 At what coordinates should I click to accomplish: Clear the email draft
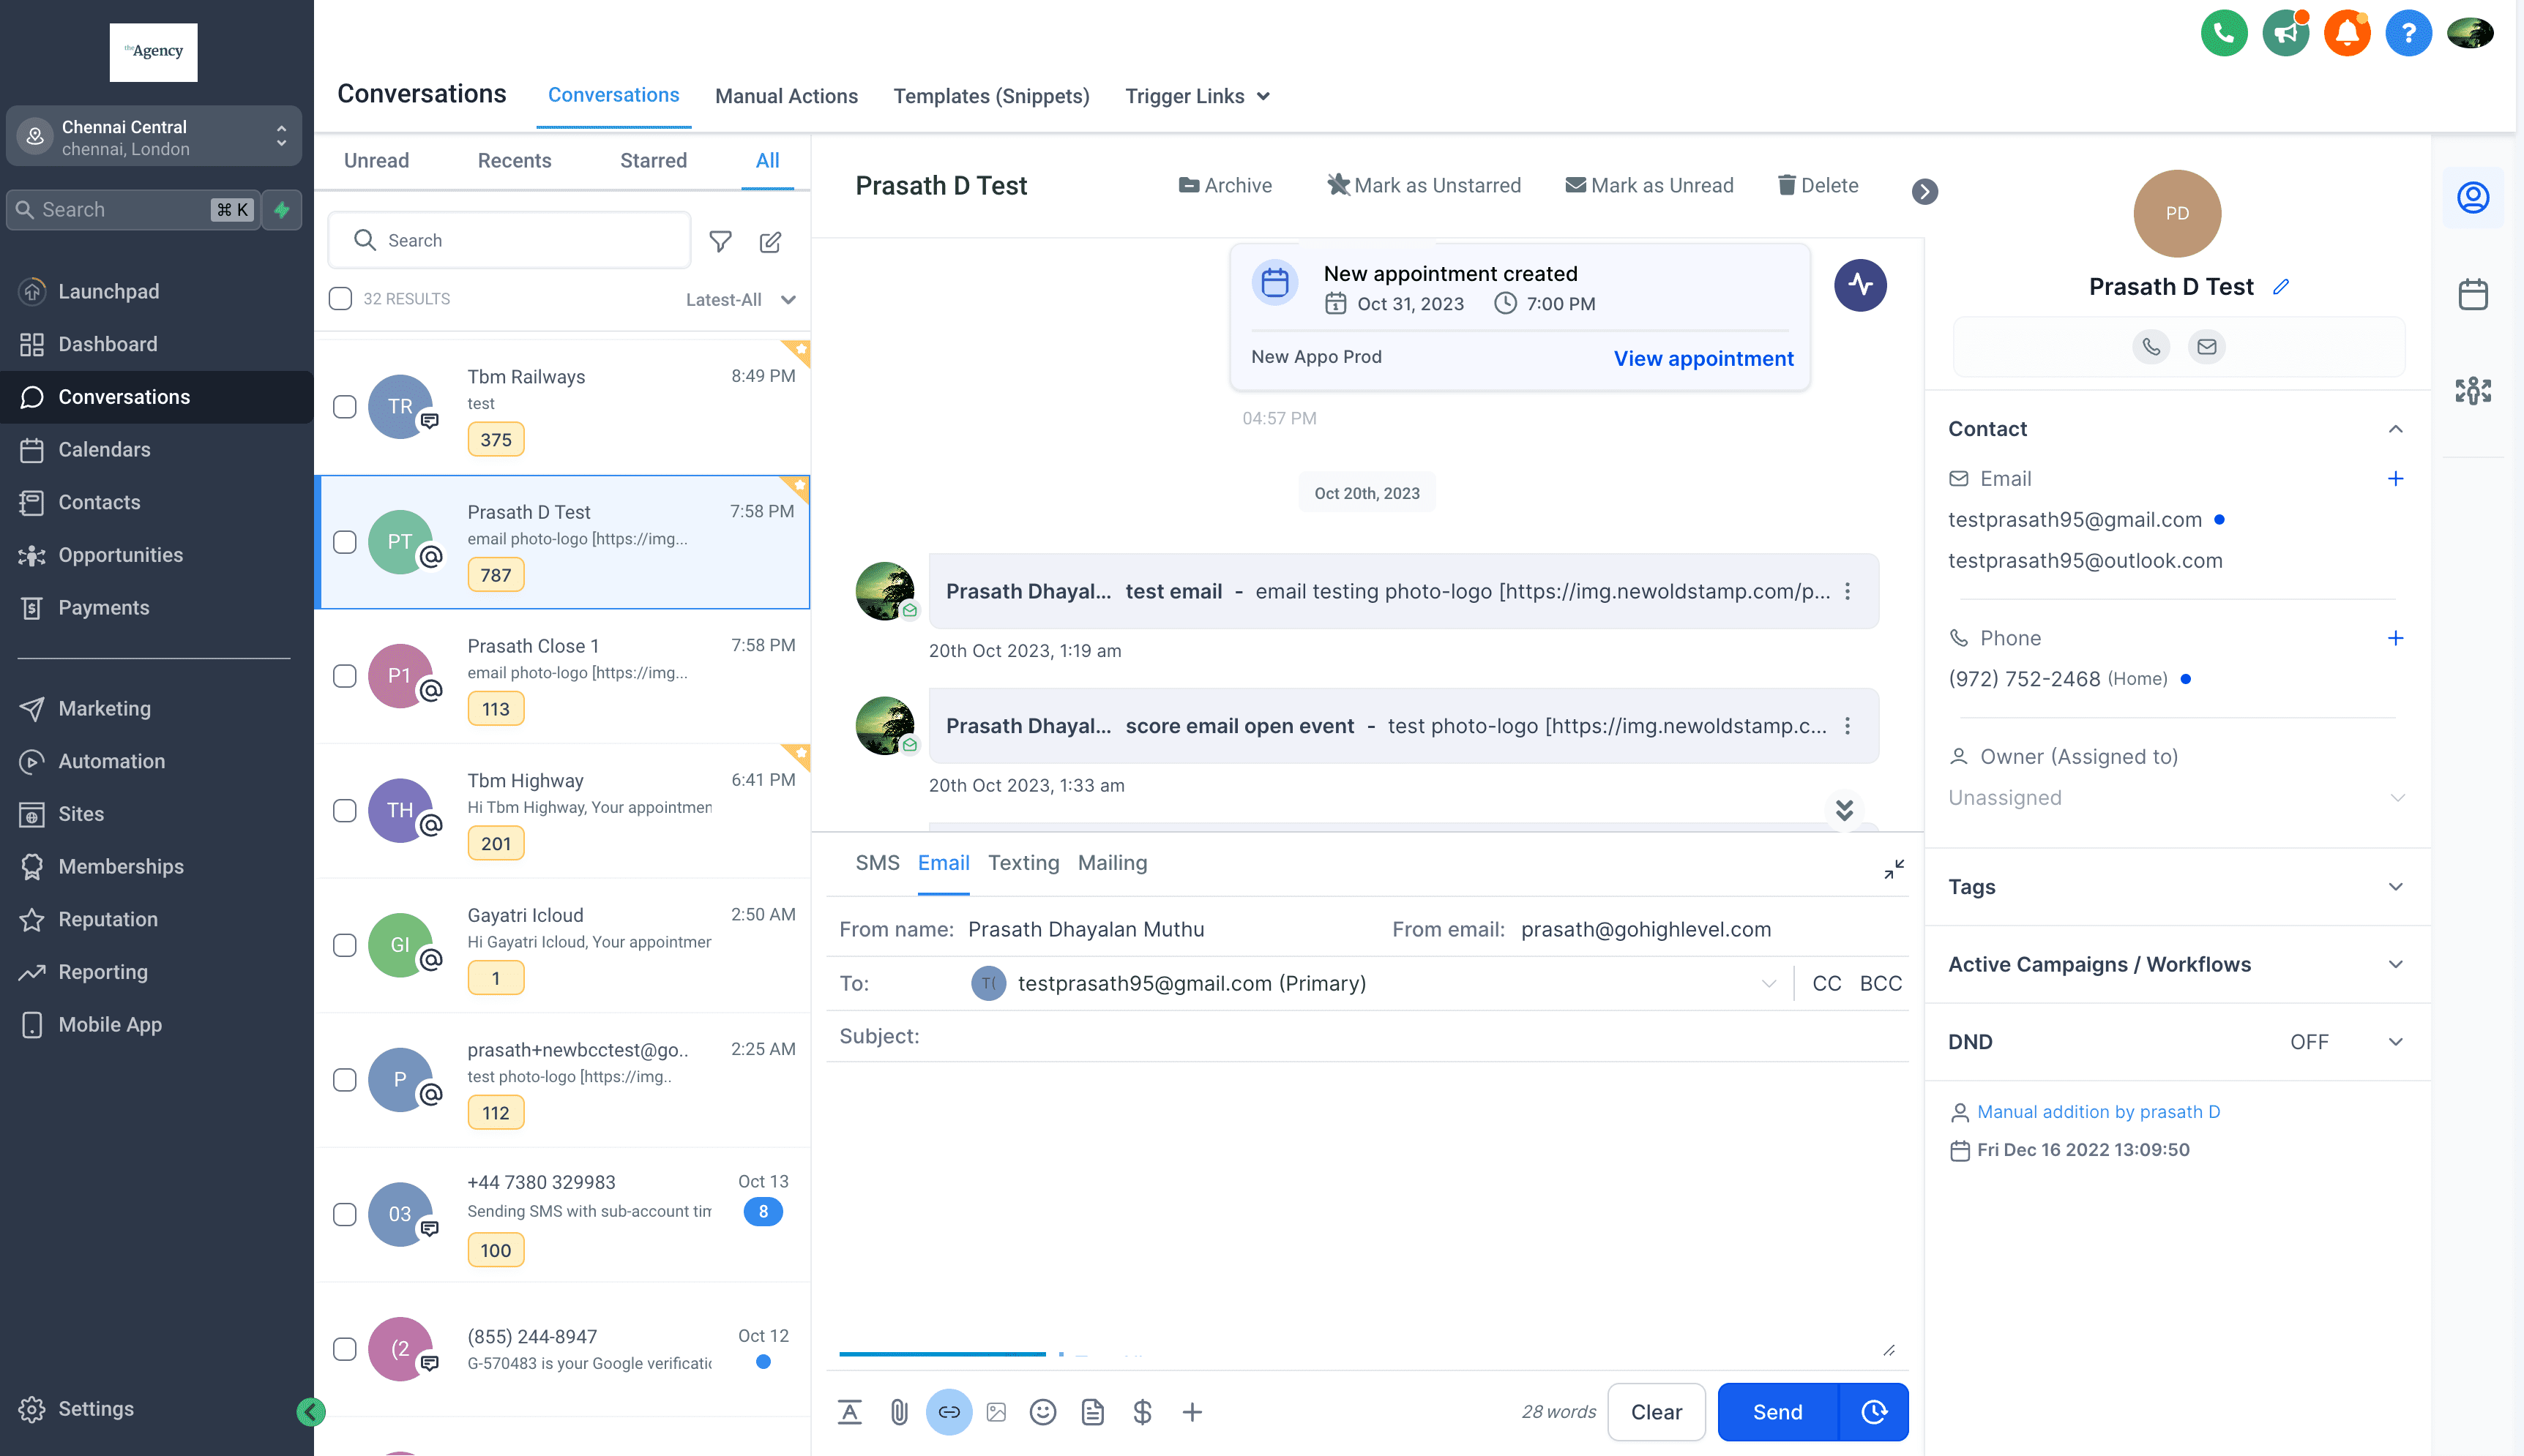click(x=1656, y=1412)
